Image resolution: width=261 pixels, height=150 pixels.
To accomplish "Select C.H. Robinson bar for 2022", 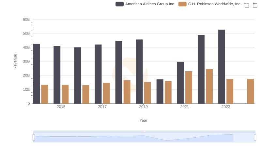I will click(x=209, y=86).
